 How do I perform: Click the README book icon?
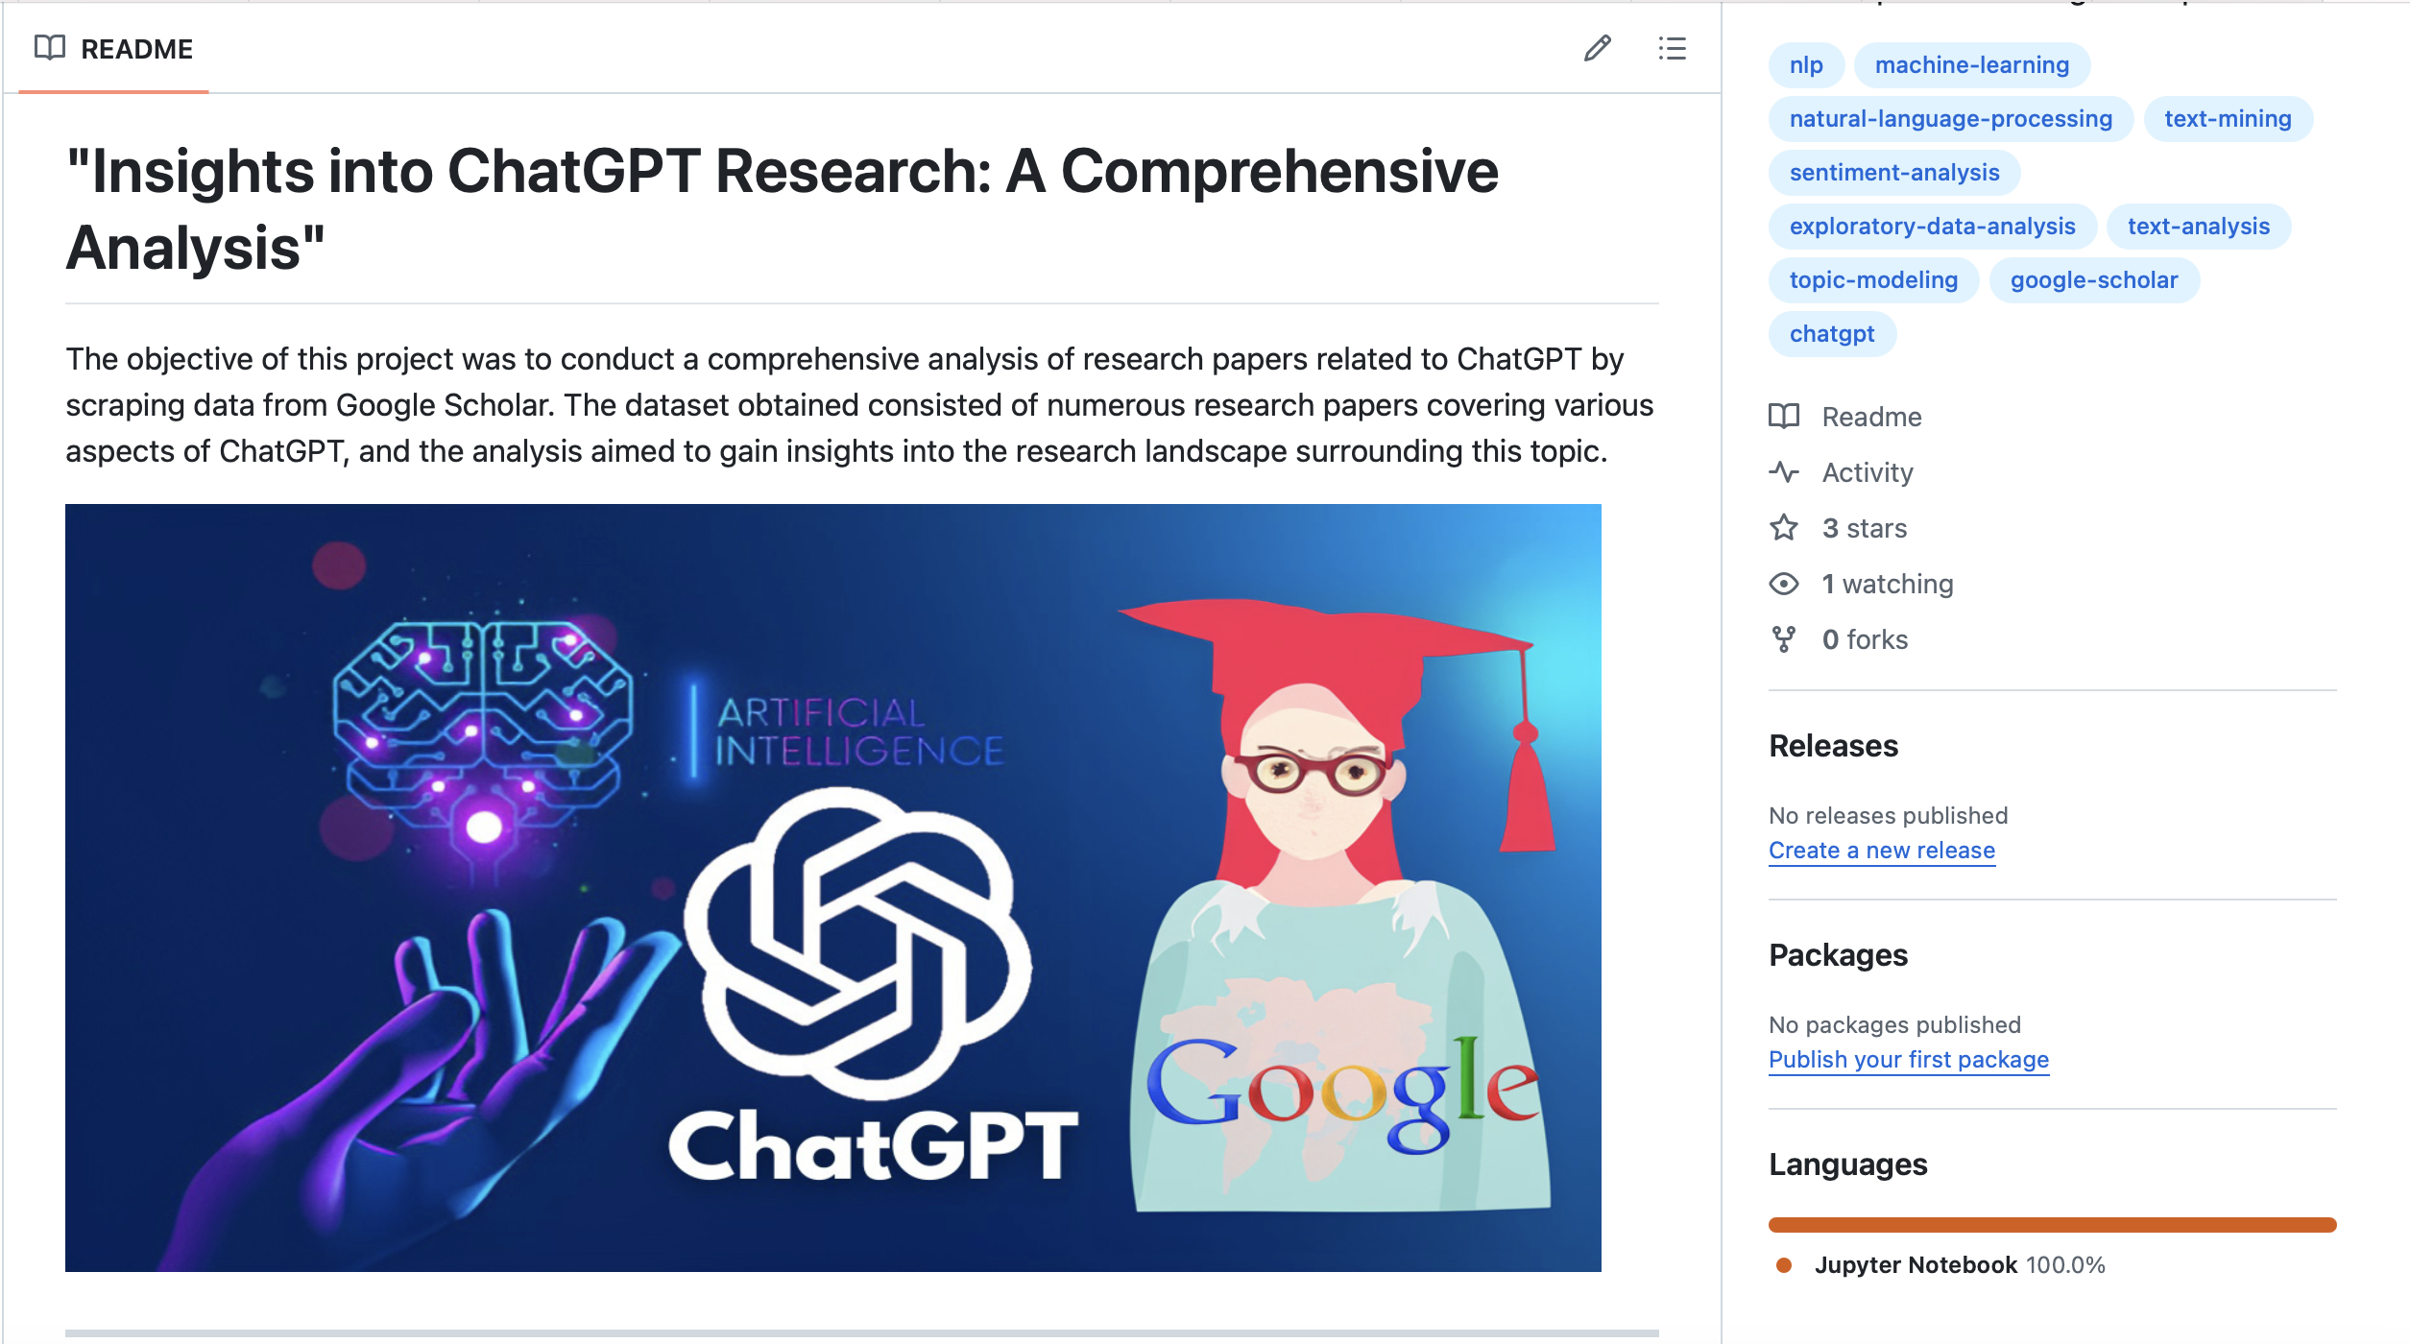click(x=49, y=48)
